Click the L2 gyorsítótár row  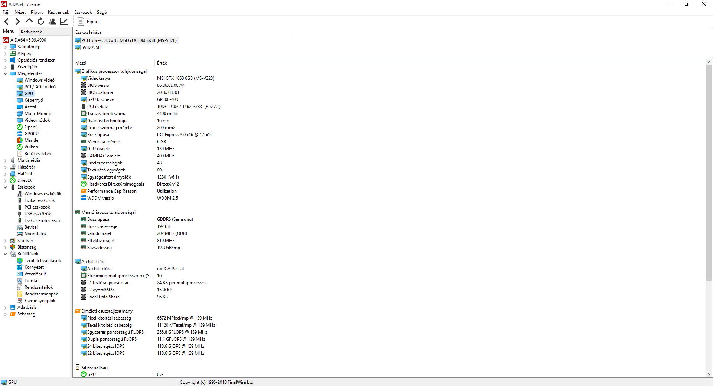point(126,290)
